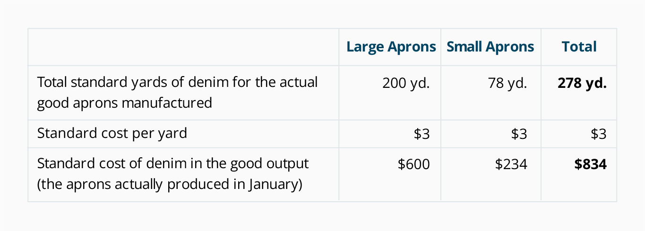Click the word 'Aprons' in Large Aprons header
The image size is (645, 231).
coord(412,47)
